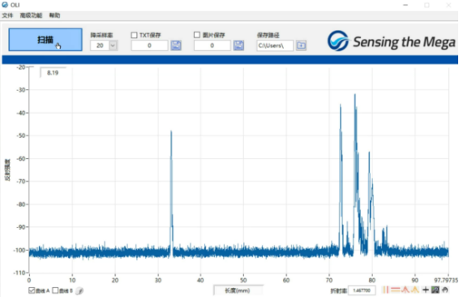The height and width of the screenshot is (297, 459).
Task: Click the second peak marker icon
Action: (x=415, y=290)
